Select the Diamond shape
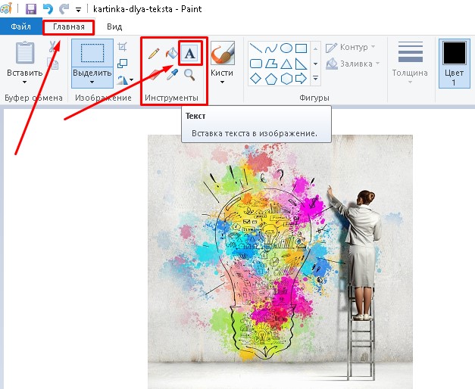The height and width of the screenshot is (389, 475). [x=256, y=79]
